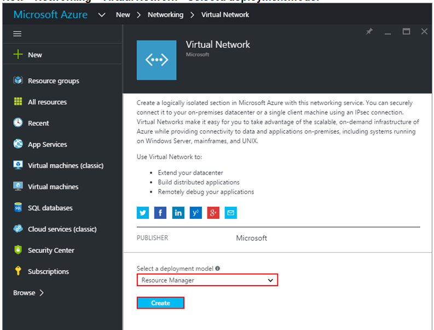Screen dimensions: 434x330
Task: Open Virtual machines label
Action: (53, 187)
